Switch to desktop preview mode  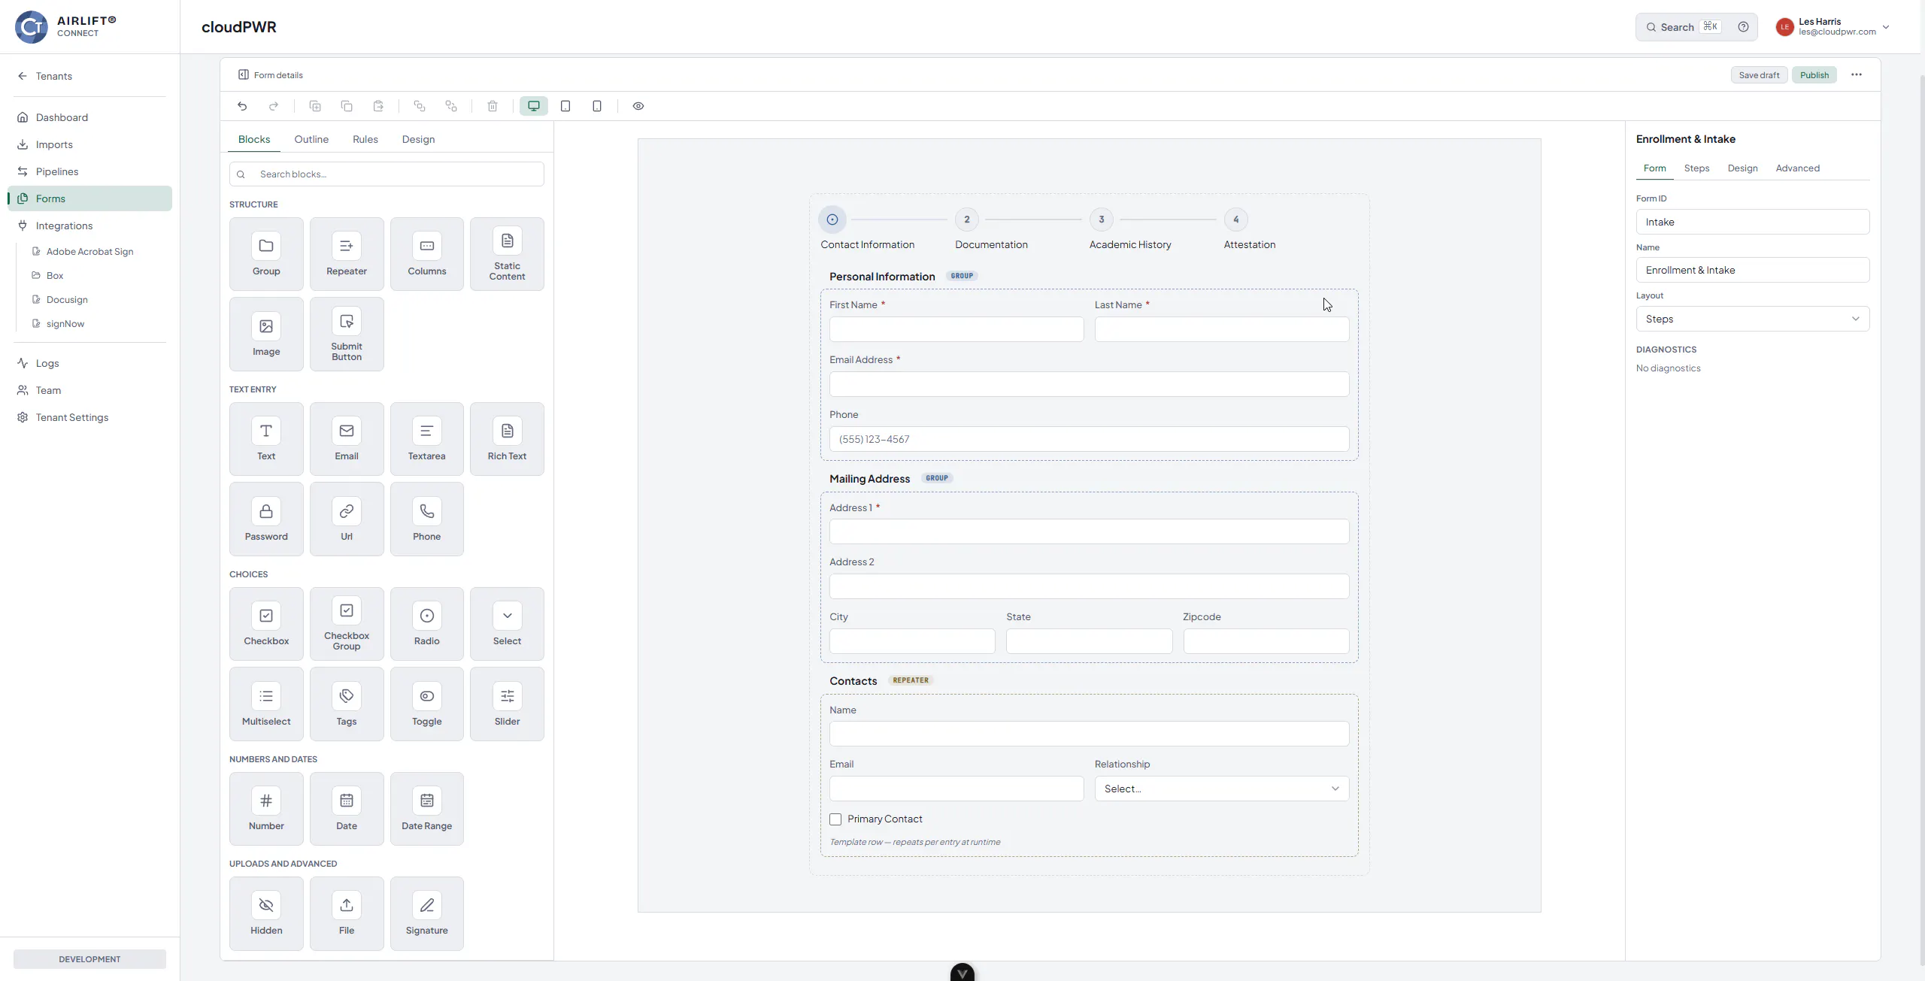tap(534, 106)
